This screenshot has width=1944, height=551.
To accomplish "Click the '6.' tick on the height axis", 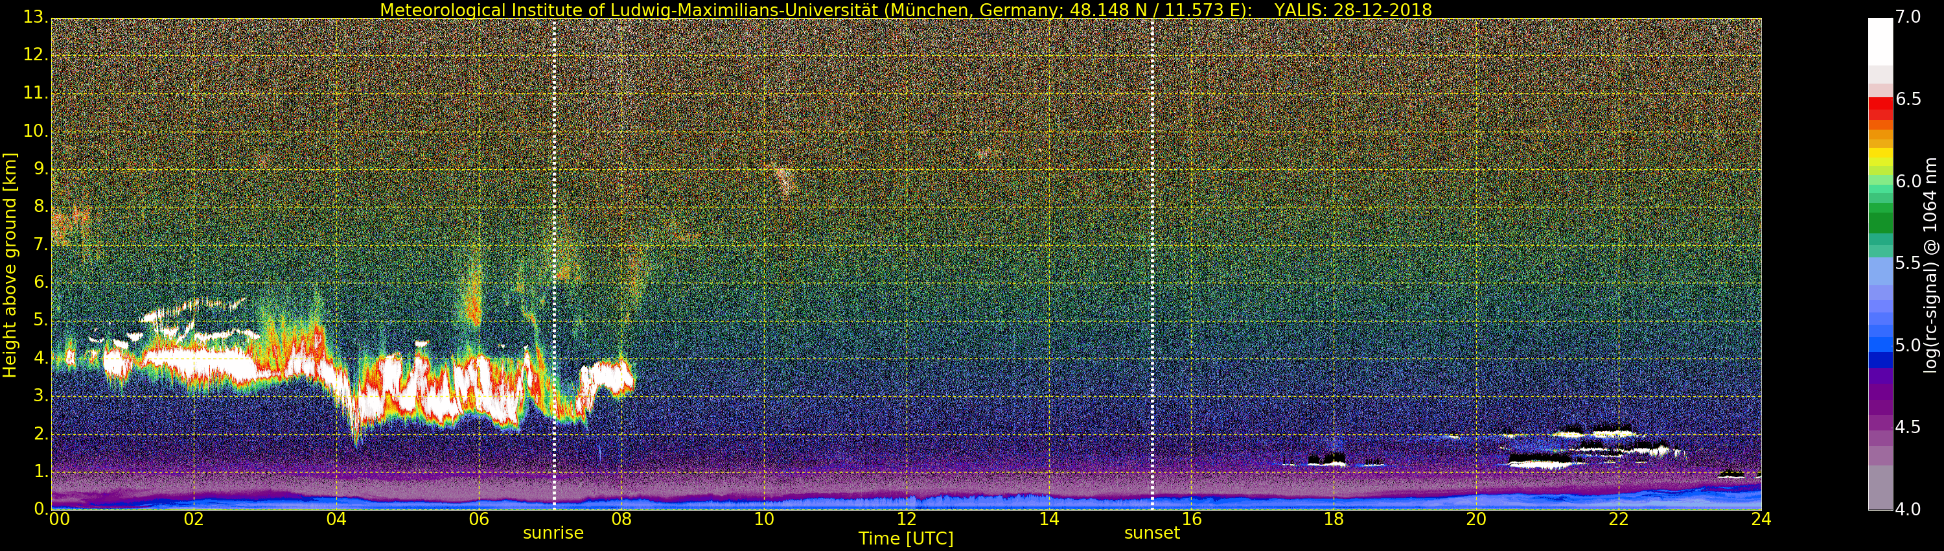I will 41,282.
